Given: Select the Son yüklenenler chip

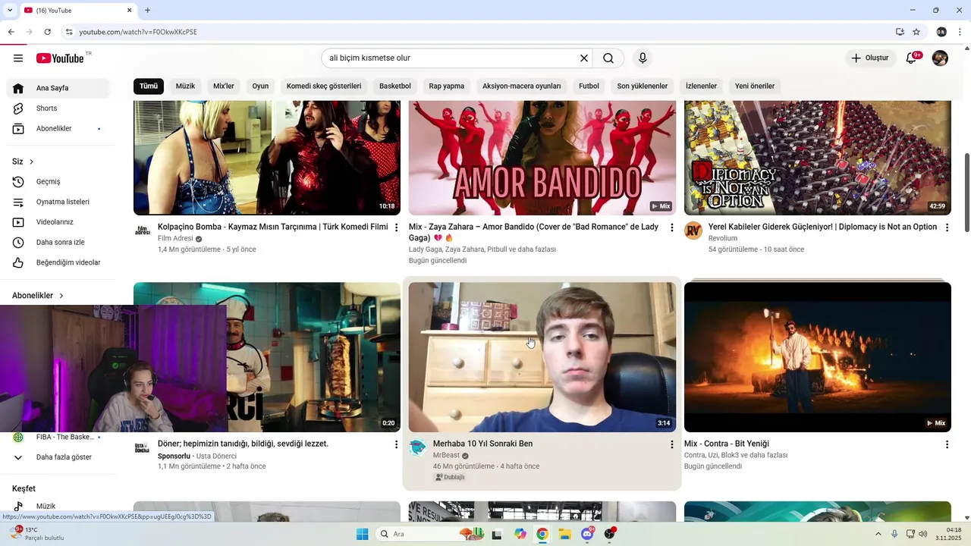Looking at the screenshot, I should coord(643,86).
